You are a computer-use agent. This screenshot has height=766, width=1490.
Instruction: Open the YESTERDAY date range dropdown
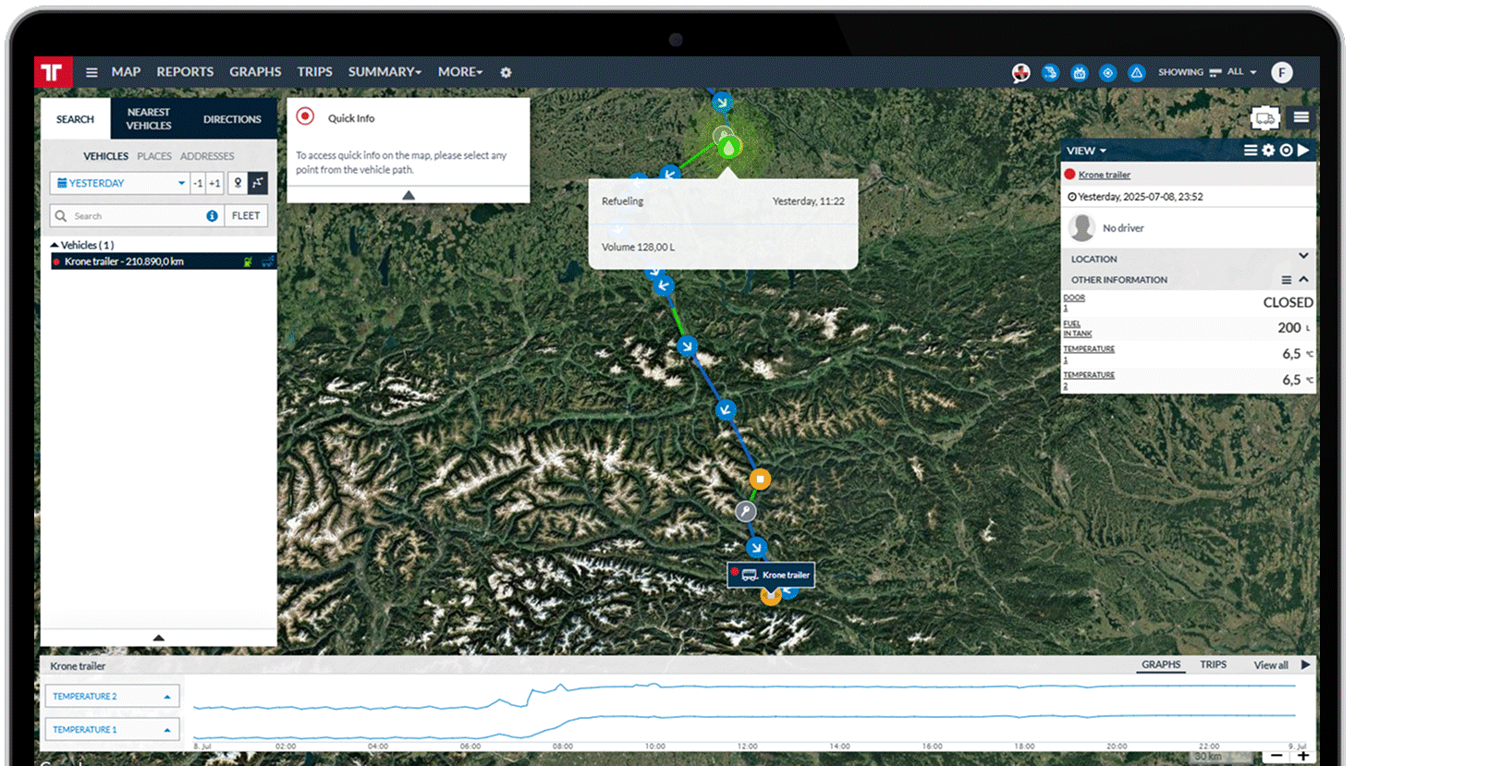119,183
